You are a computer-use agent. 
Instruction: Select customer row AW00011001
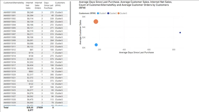click(35, 16)
